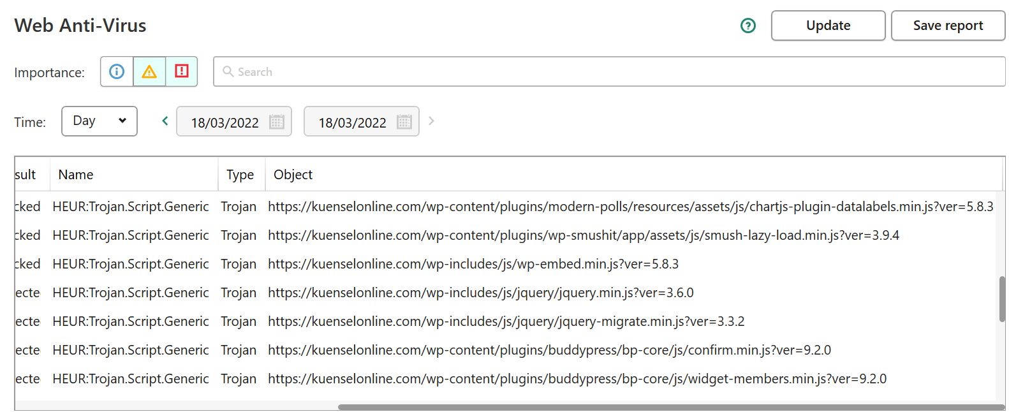
Task: Sort by the Type column header
Action: point(242,174)
